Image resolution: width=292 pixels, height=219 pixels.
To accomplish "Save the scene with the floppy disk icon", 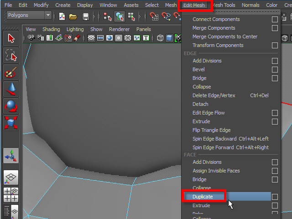I will click(x=86, y=17).
